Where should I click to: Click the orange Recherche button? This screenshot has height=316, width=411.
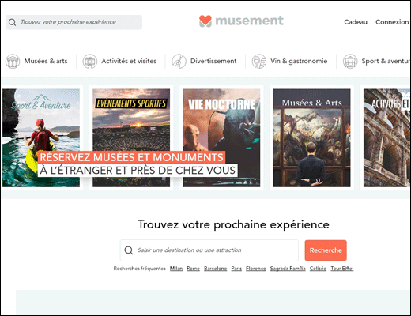click(x=326, y=250)
